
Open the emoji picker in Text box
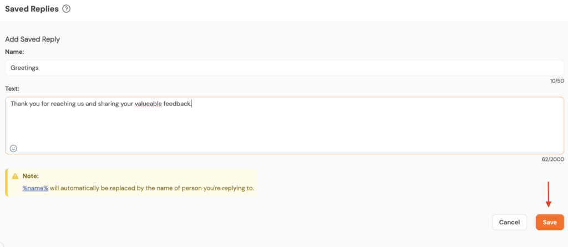(14, 148)
